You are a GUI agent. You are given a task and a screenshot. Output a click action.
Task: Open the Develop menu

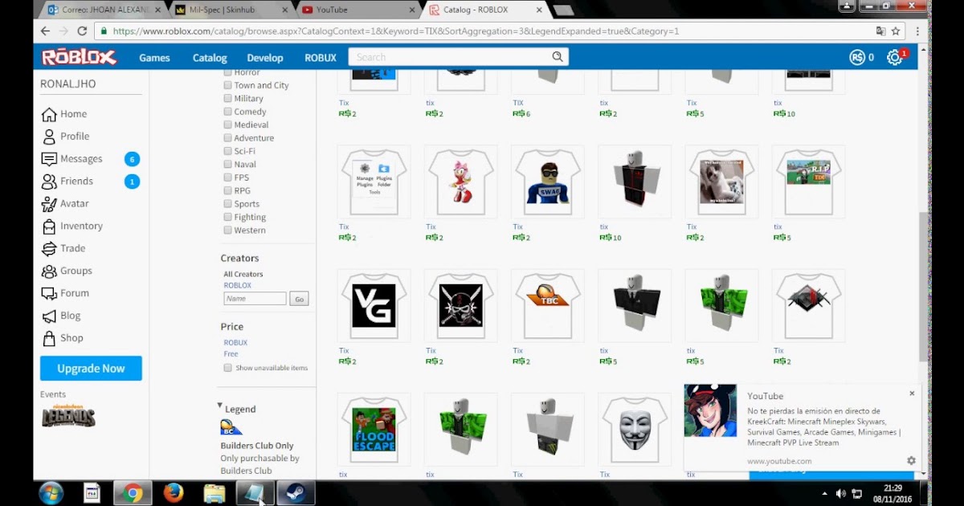pyautogui.click(x=265, y=58)
